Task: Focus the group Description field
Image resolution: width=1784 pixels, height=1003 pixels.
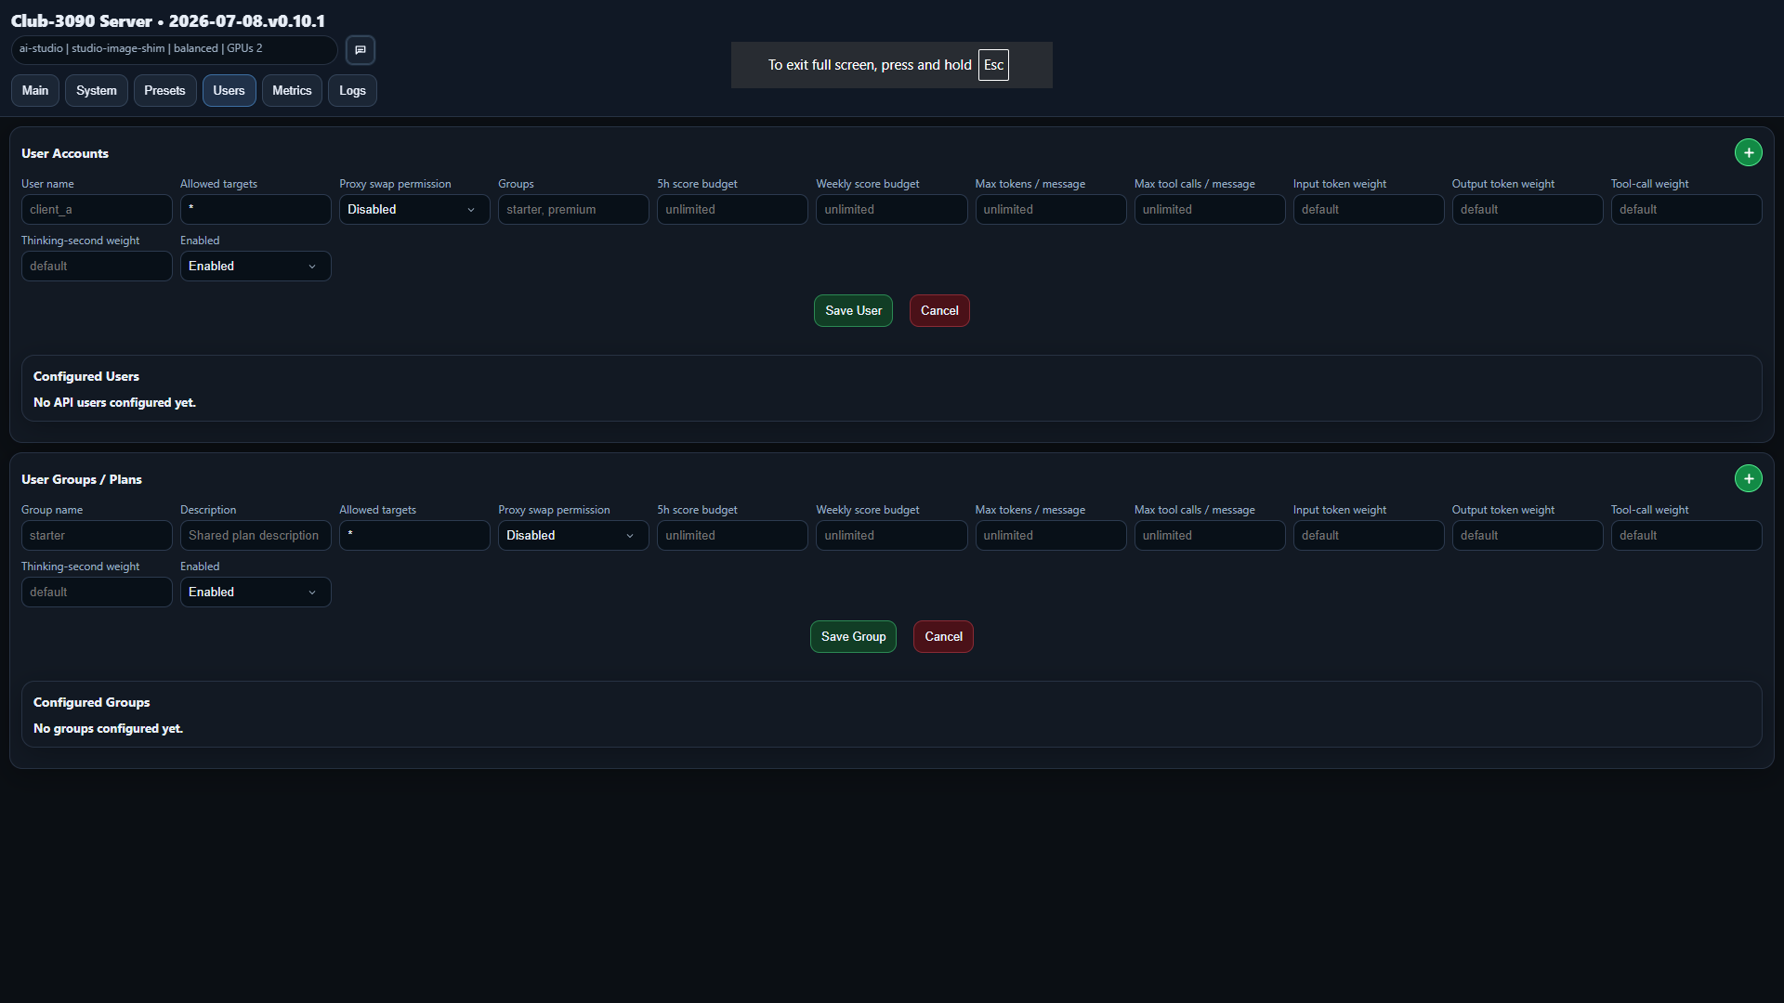Action: [256, 536]
